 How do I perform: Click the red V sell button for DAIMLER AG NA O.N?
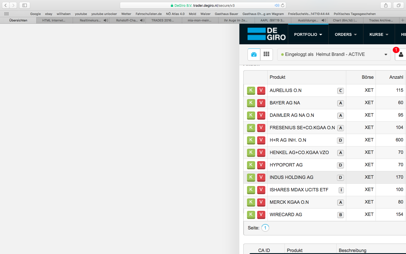(261, 115)
